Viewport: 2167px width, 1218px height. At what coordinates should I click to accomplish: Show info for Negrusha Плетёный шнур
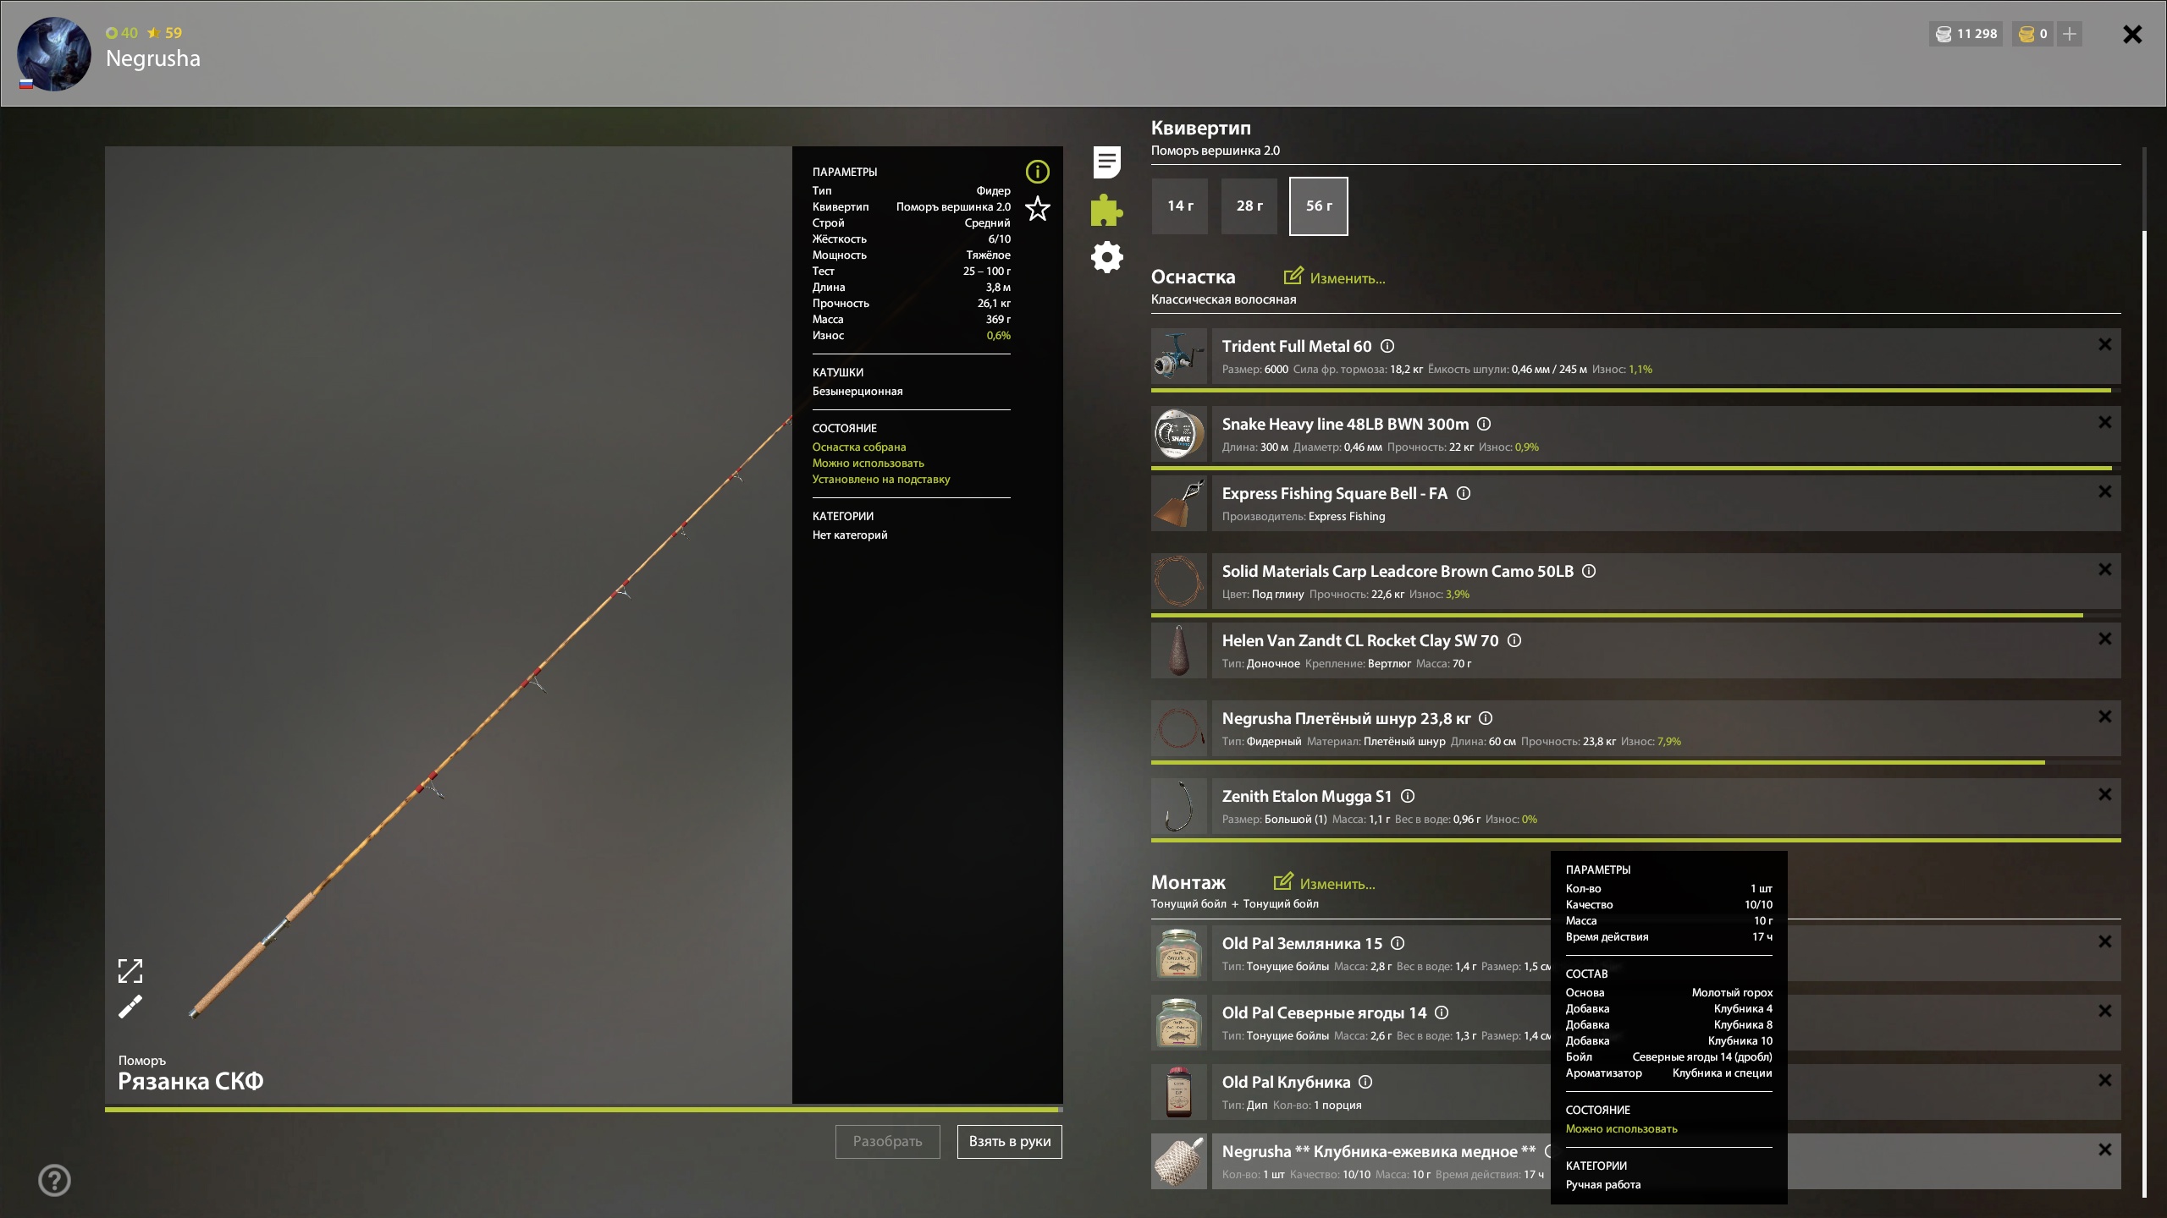click(x=1486, y=718)
